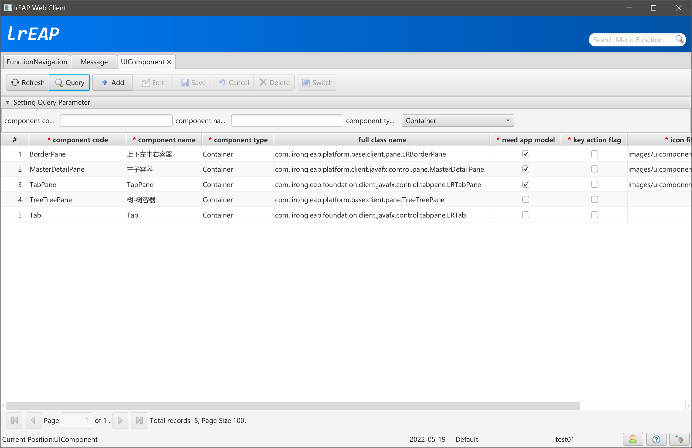Sort by component type column header
The height and width of the screenshot is (448, 692).
click(x=238, y=140)
